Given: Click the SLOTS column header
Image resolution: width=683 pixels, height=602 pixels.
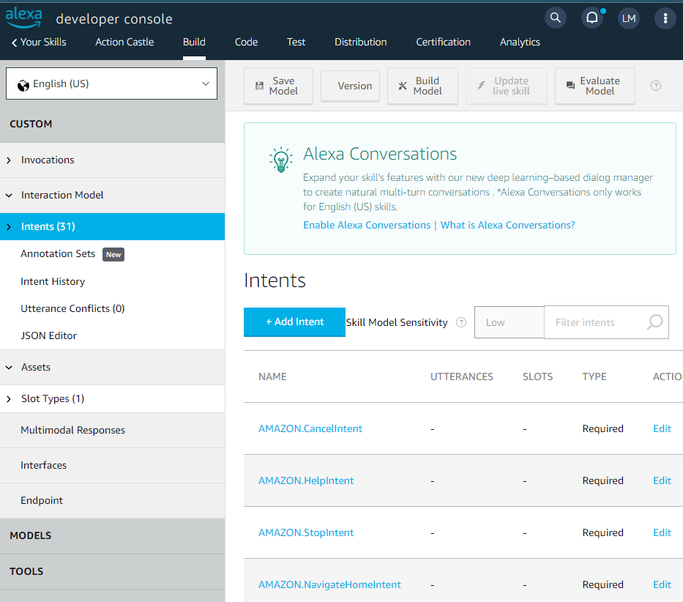Looking at the screenshot, I should pos(537,376).
